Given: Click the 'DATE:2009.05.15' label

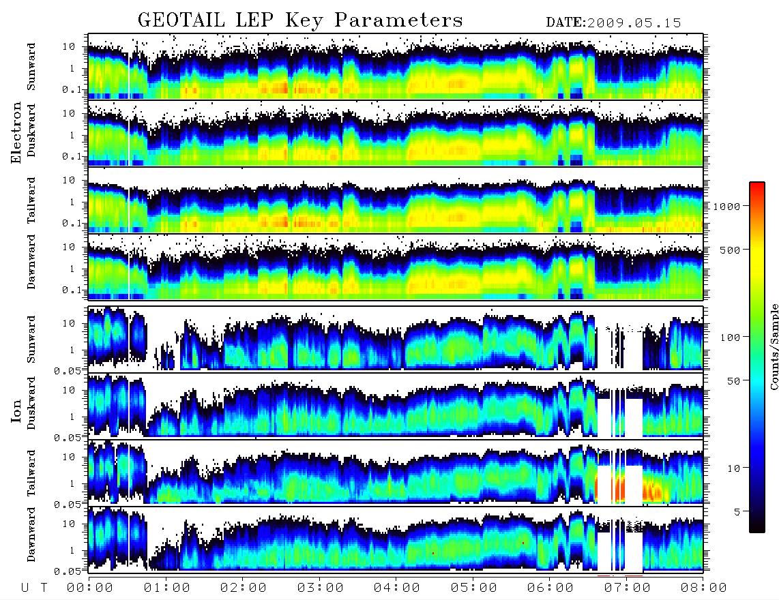Looking at the screenshot, I should pos(613,23).
